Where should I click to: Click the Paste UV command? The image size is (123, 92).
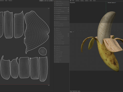click(x=61, y=48)
